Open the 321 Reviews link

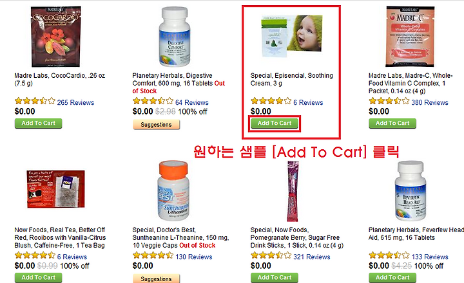(x=312, y=257)
